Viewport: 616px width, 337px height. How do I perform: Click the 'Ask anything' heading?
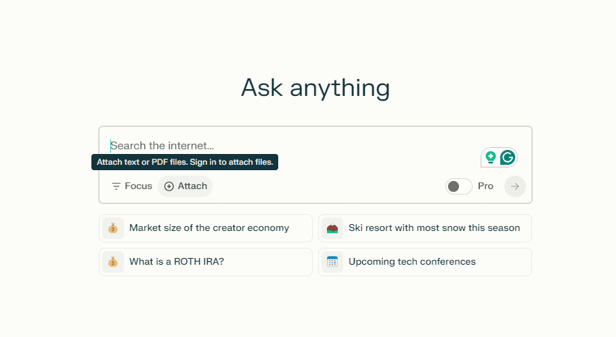pyautogui.click(x=315, y=88)
